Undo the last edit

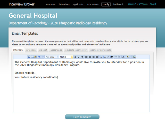(39, 57)
